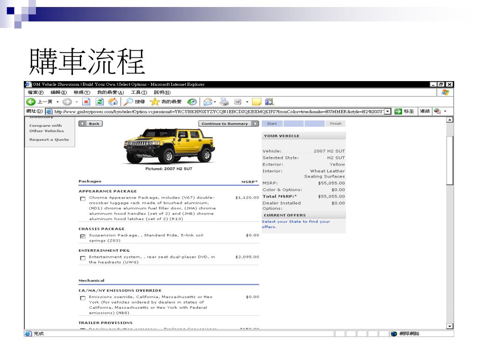Click the vertical scrollbar down arrow
The width and height of the screenshot is (478, 358).
click(x=450, y=326)
